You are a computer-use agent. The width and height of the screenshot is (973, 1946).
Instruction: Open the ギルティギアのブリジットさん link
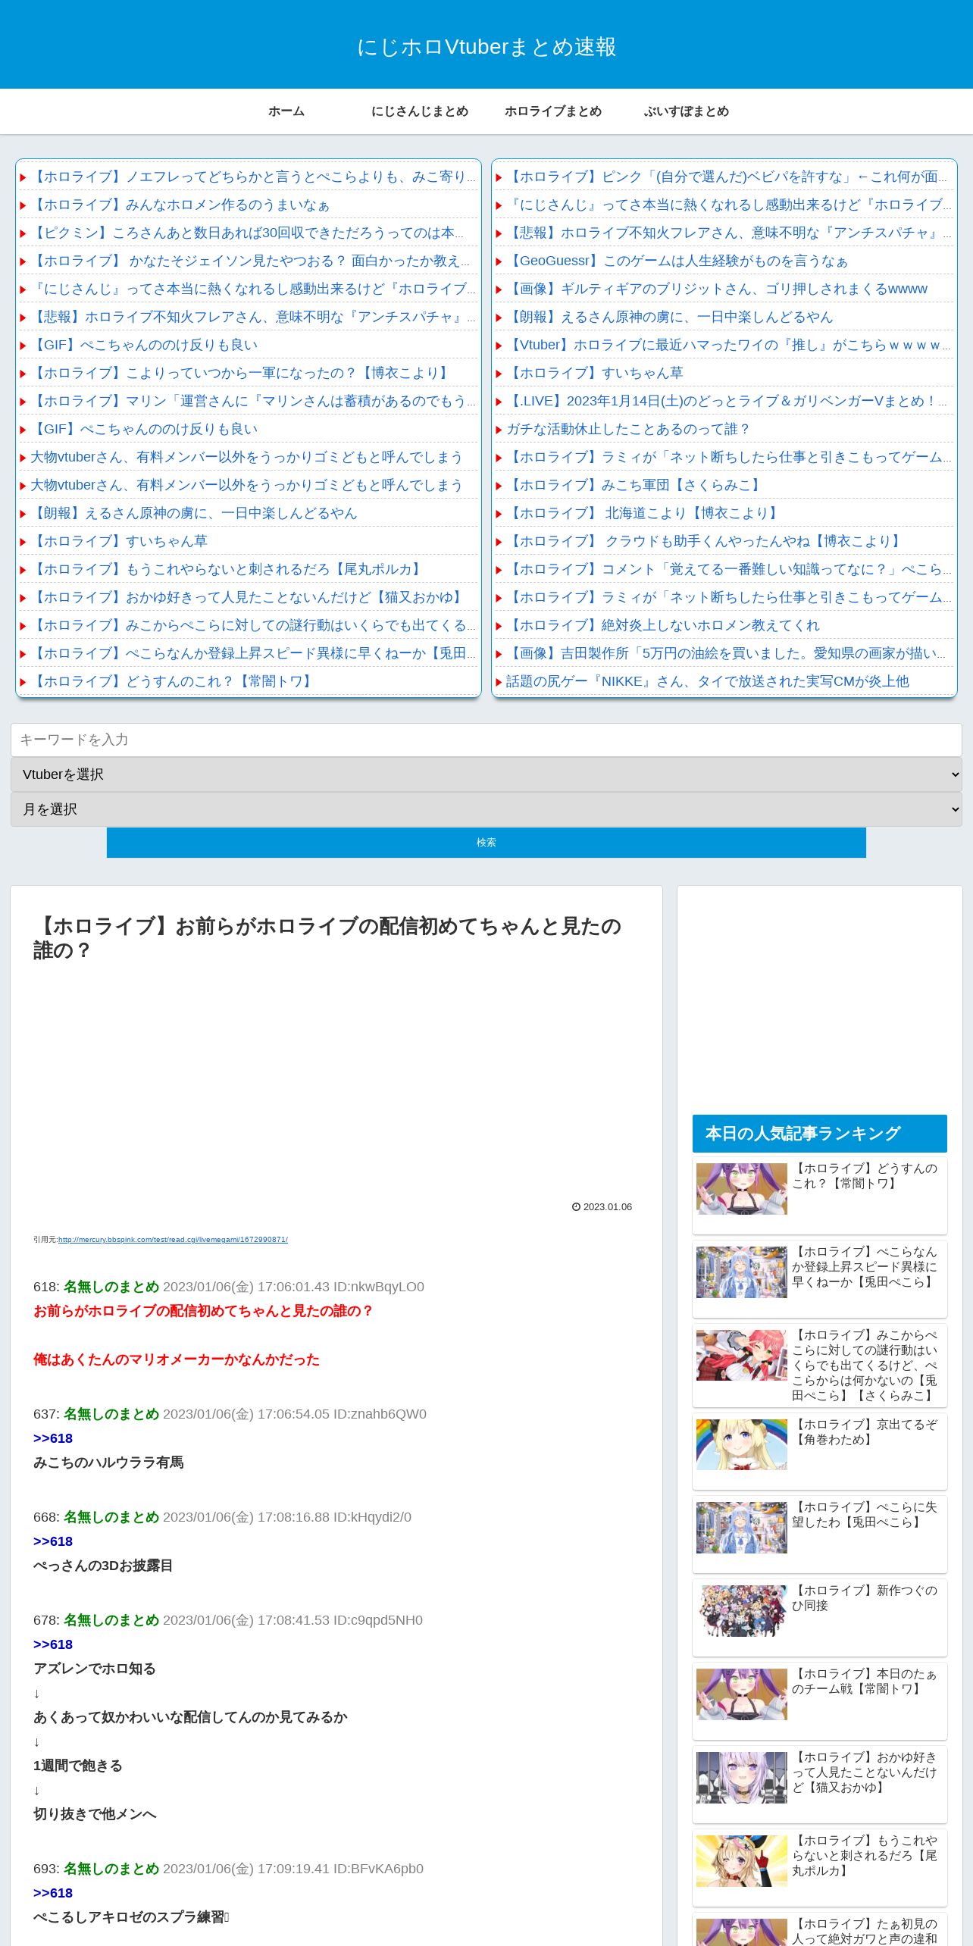pos(717,289)
